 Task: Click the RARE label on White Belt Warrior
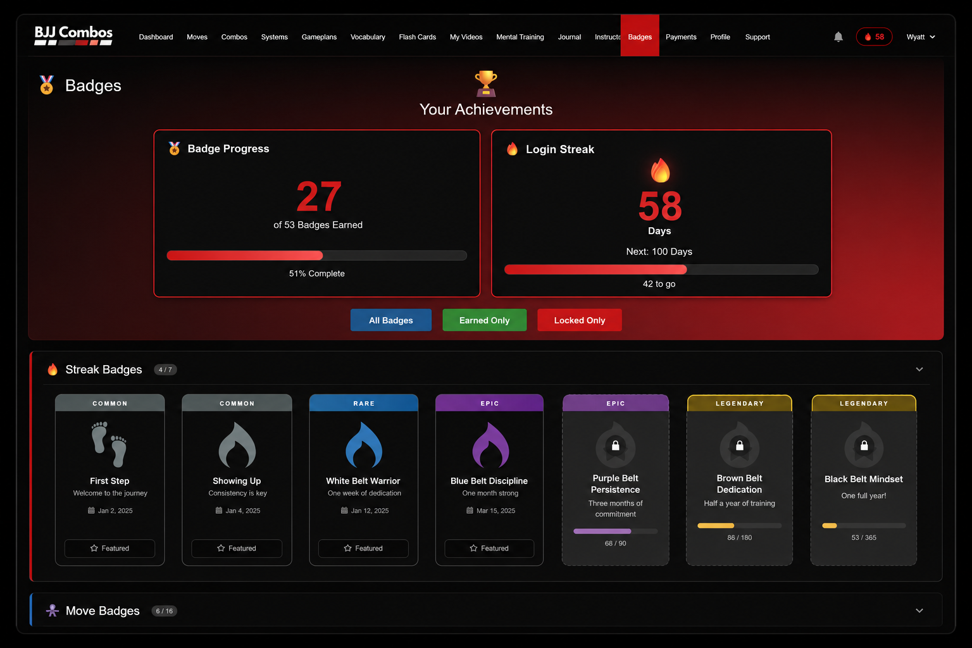tap(364, 403)
